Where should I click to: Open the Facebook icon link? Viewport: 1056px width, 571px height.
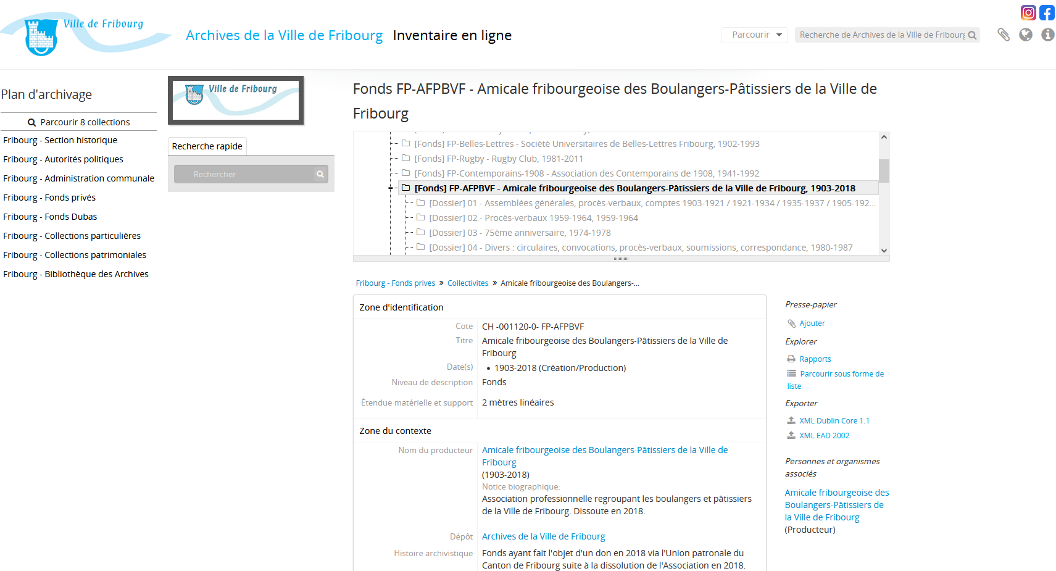click(x=1047, y=13)
